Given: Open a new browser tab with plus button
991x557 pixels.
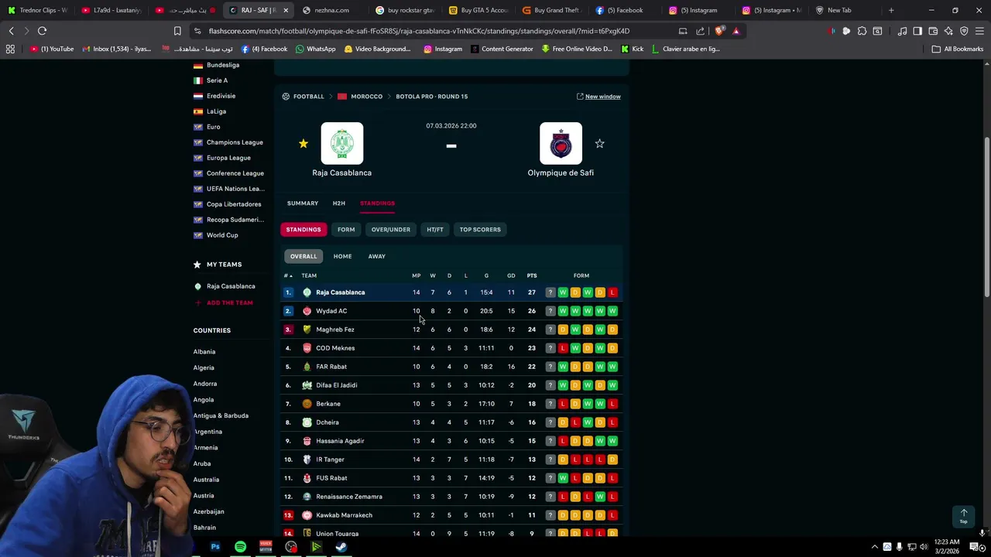Looking at the screenshot, I should (891, 10).
